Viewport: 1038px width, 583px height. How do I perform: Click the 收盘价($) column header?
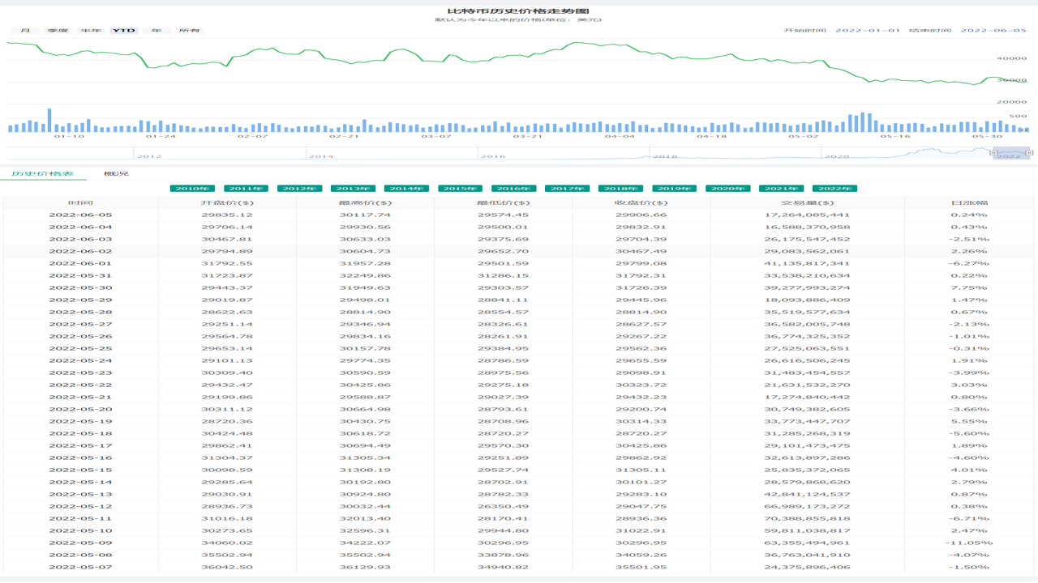coord(641,203)
